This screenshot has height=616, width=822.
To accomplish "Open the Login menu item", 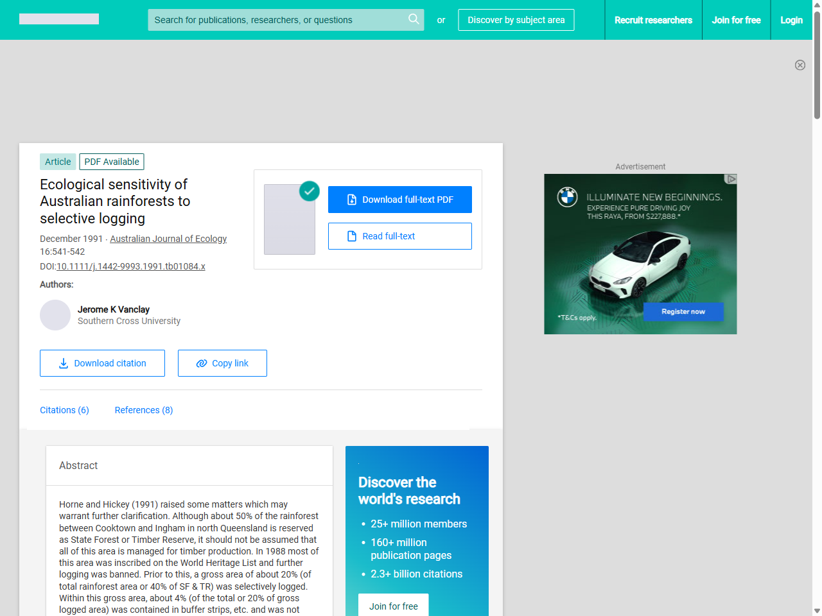I will (x=791, y=20).
